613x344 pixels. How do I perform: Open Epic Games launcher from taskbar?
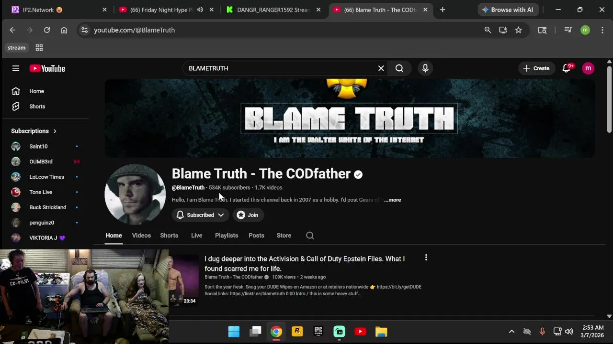pyautogui.click(x=318, y=332)
